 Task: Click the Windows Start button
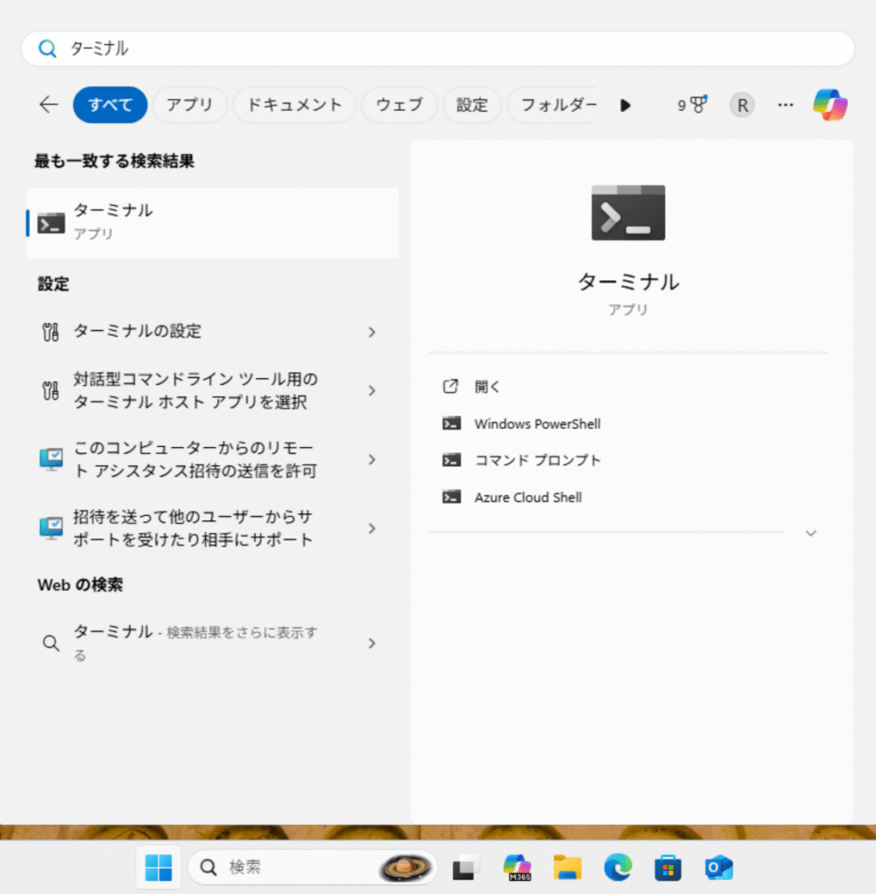[x=158, y=867]
